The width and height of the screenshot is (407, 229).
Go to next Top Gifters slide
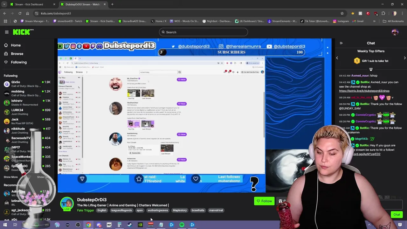click(x=404, y=58)
